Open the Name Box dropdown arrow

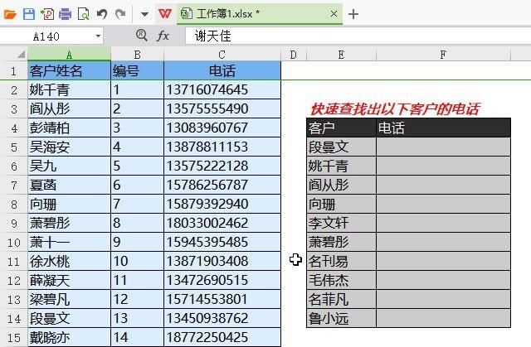pyautogui.click(x=98, y=36)
